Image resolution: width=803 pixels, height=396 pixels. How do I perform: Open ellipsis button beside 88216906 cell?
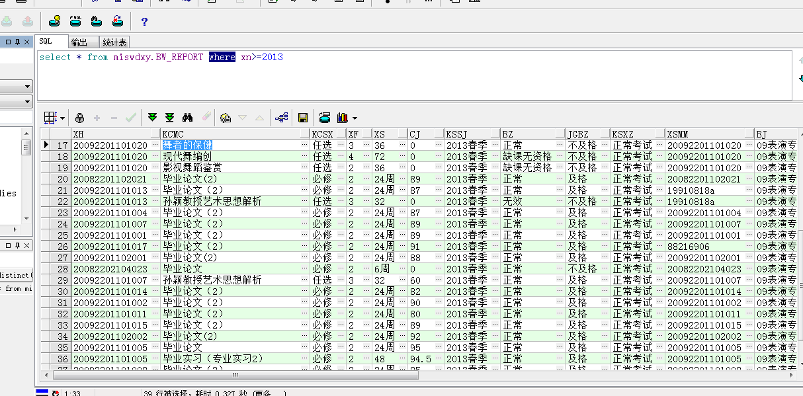pyautogui.click(x=749, y=247)
